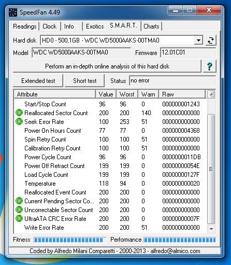Viewport: 231px width, 265px height.
Task: Select the S.M.A.R.T. tab
Action: tap(123, 26)
